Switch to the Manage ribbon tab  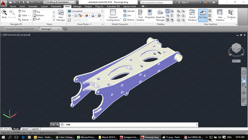(77, 6)
